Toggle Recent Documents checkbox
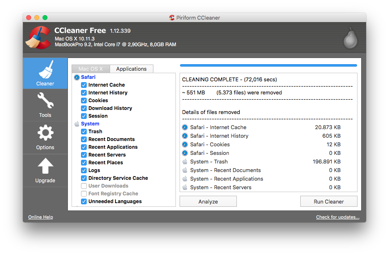Screen dimensions: 389x255 [x=84, y=139]
